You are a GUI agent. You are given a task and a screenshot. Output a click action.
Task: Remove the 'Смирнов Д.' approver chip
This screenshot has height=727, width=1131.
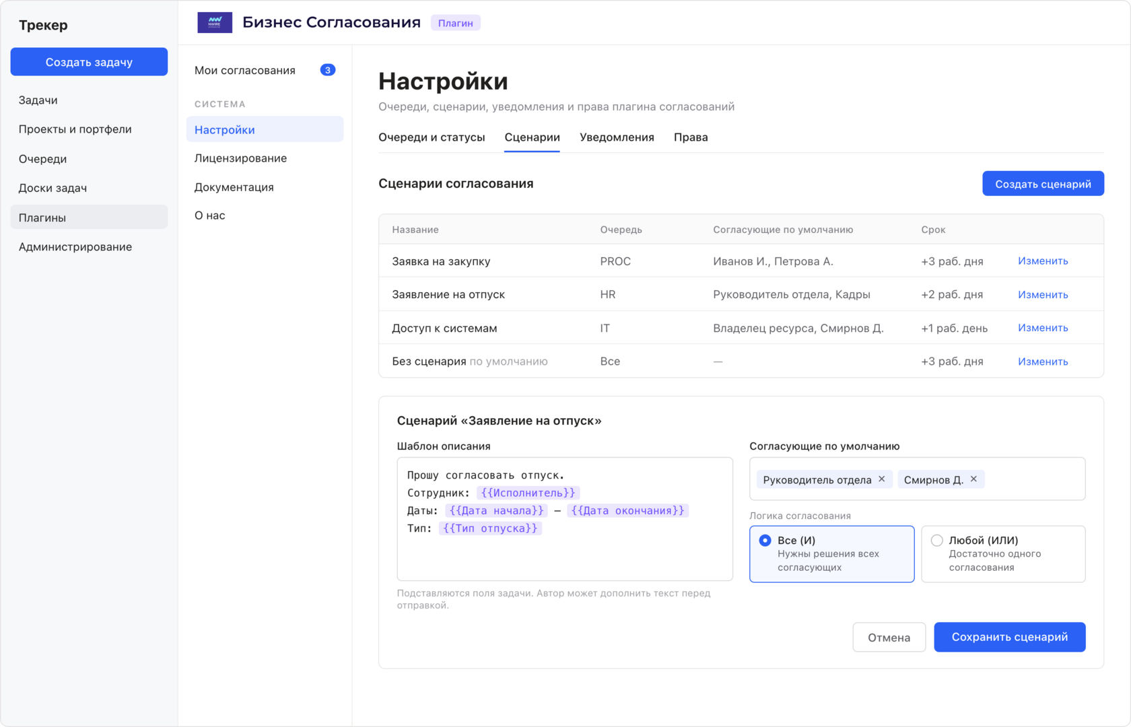click(x=973, y=479)
